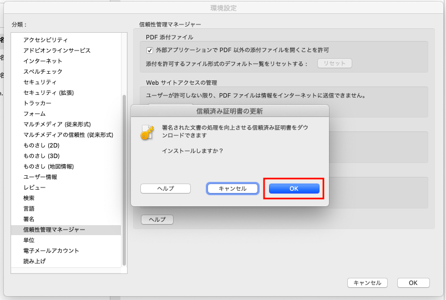Screen dimensions: 446x300
Task: Click the インストールしますか？ prompt text
Action: pos(192,151)
